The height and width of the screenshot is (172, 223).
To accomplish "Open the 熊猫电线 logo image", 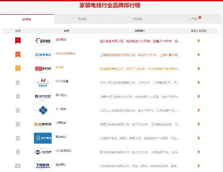I will click(x=43, y=55).
